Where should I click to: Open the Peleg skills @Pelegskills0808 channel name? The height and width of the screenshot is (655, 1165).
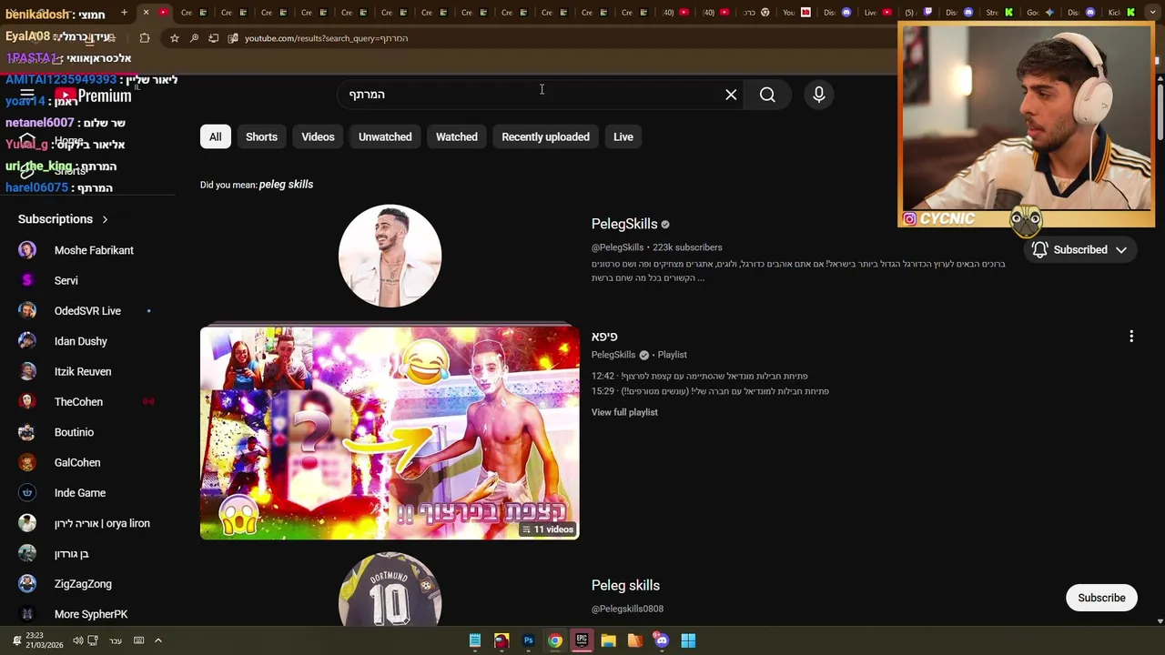(x=625, y=585)
